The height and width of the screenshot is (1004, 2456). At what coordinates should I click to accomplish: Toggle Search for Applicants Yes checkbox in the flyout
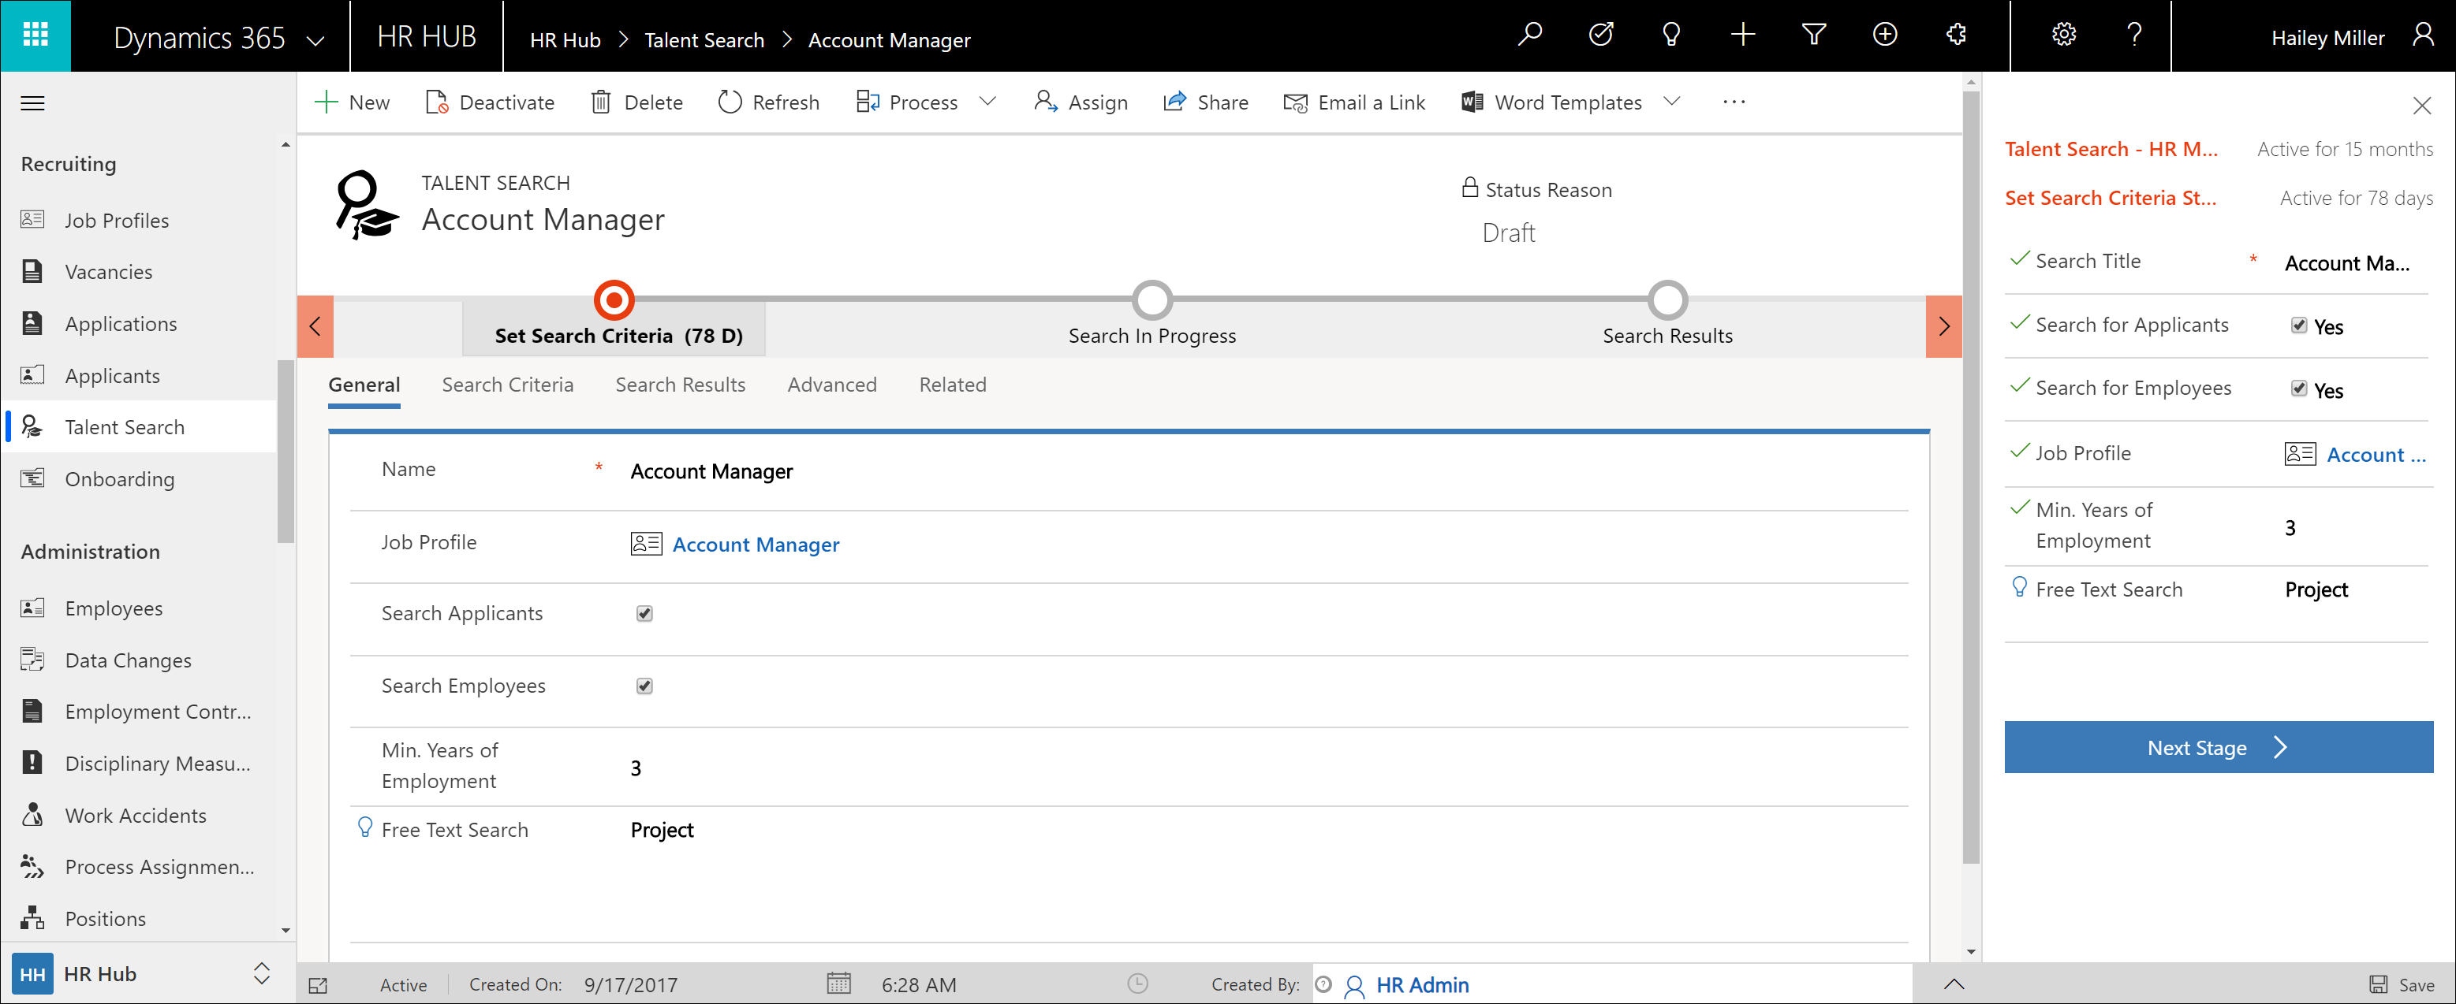[2299, 325]
